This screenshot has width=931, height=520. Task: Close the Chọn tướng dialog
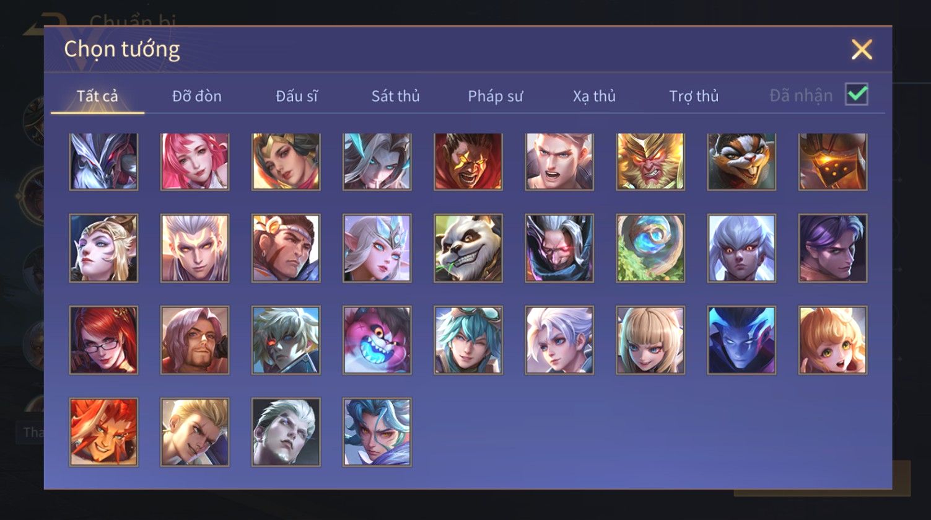(862, 50)
